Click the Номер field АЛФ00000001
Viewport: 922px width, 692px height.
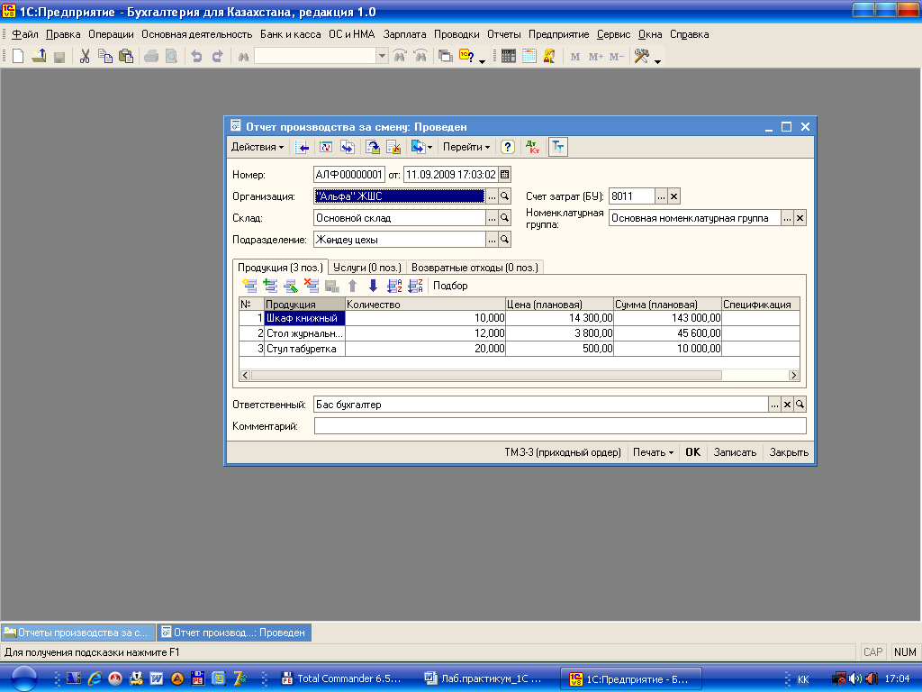349,175
